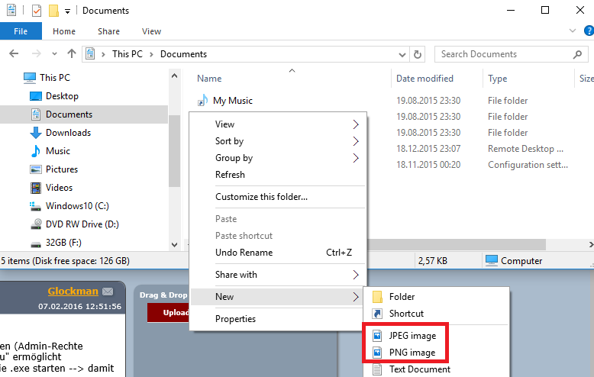Image resolution: width=594 pixels, height=377 pixels.
Task: Click in the Search Documents field
Action: coord(504,54)
